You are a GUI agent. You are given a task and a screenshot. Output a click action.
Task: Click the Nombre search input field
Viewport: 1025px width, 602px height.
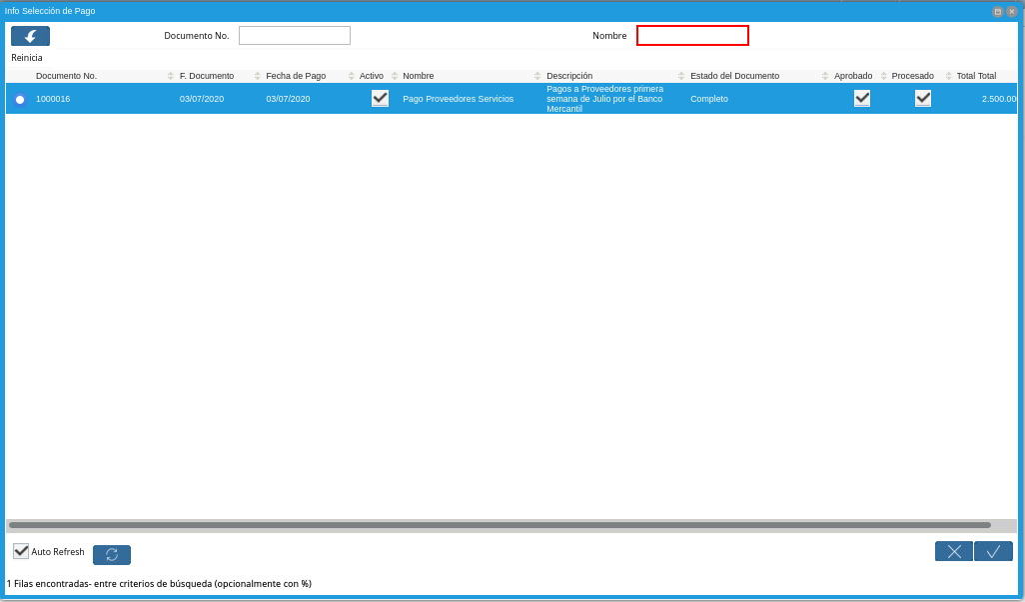[x=692, y=36]
